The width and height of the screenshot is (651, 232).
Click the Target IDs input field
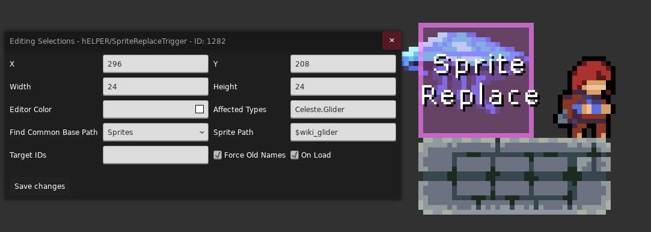point(156,155)
